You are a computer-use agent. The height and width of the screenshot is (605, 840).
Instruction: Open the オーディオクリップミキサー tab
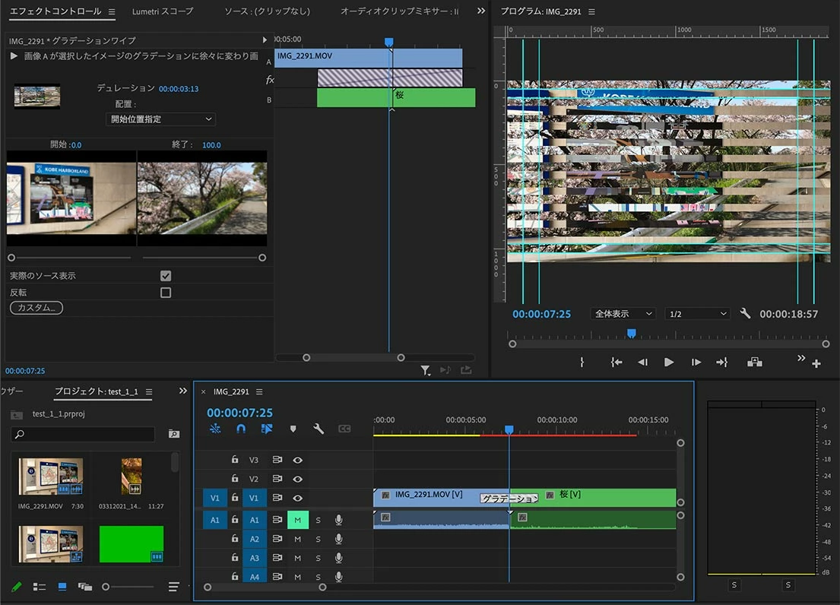point(399,11)
